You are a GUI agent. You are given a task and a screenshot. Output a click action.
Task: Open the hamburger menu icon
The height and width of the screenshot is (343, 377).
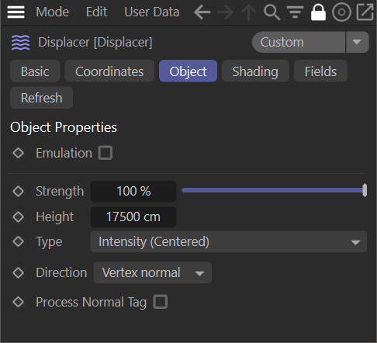pos(16,12)
